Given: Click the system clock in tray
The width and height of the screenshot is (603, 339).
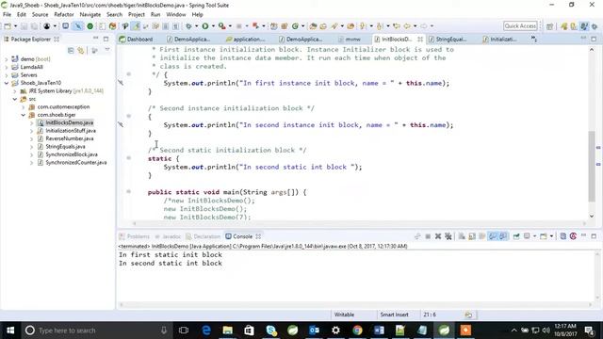Looking at the screenshot, I should tap(565, 331).
